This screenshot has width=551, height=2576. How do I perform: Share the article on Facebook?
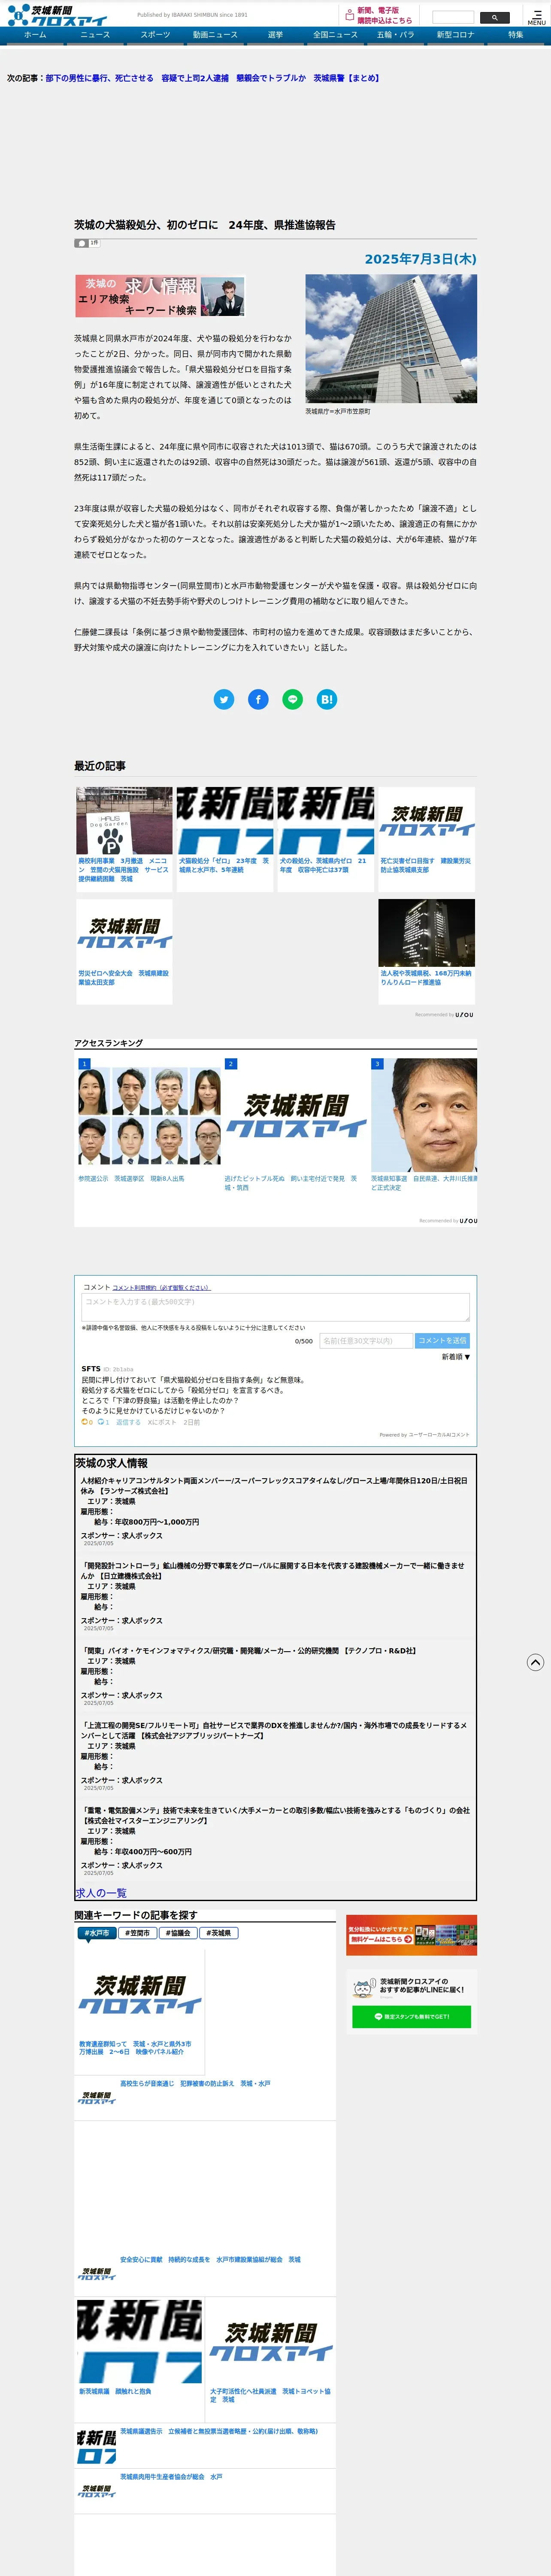tap(258, 700)
